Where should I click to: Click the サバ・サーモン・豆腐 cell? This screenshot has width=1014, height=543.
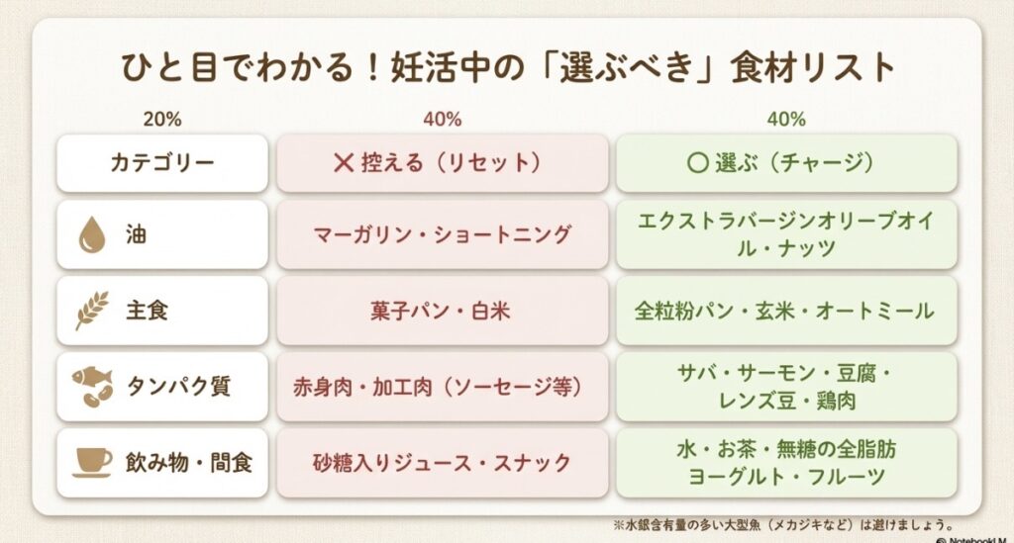pos(786,387)
